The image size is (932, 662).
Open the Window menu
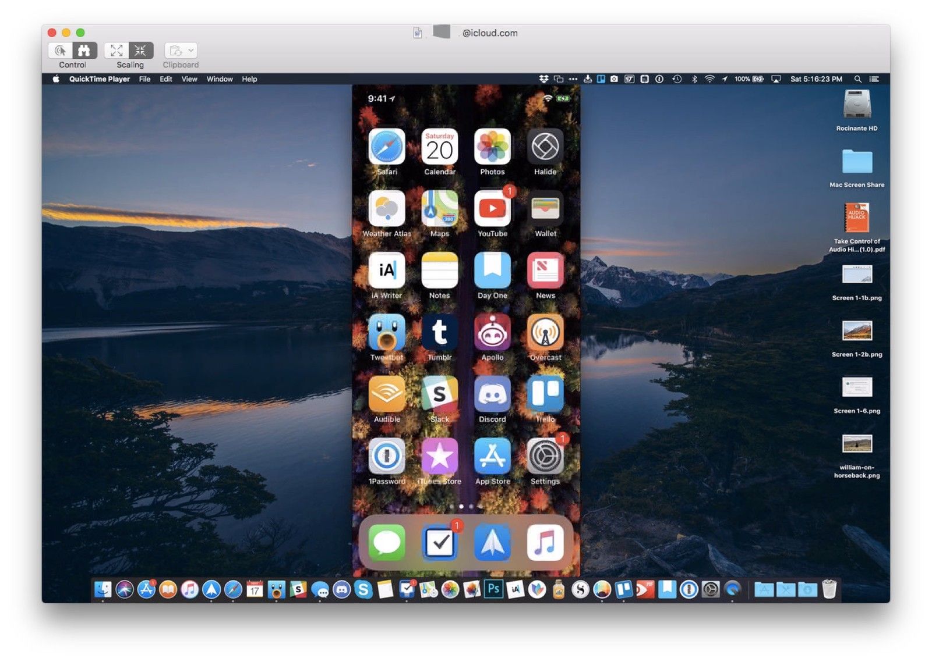[220, 79]
